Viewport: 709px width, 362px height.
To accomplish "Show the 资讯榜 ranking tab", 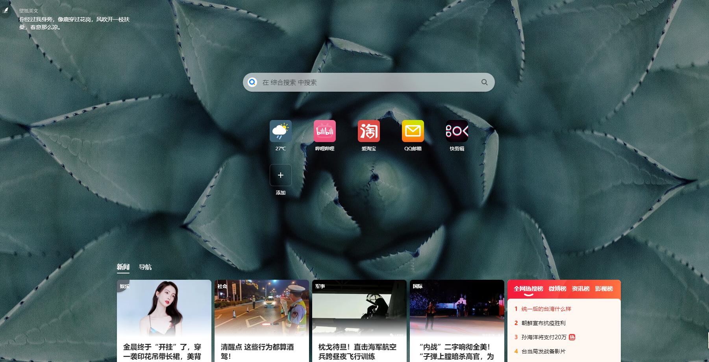I will tap(581, 289).
